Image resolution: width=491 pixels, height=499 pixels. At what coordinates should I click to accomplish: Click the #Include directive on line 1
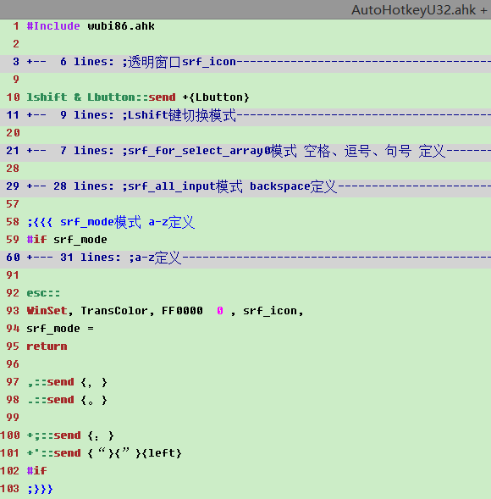53,26
